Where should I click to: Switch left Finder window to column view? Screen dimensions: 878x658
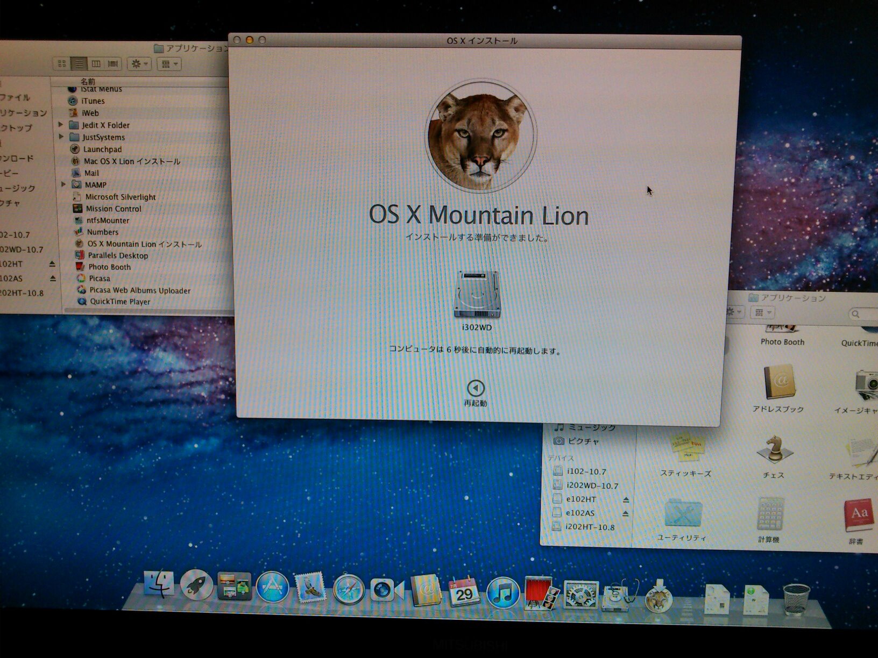pos(96,63)
